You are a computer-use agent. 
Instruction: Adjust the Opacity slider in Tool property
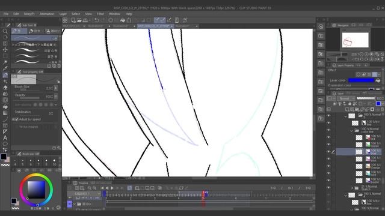[x=29, y=98]
